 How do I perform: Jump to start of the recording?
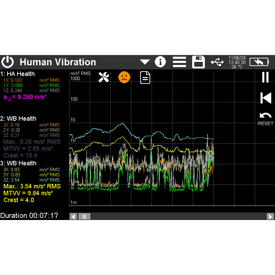[265, 98]
